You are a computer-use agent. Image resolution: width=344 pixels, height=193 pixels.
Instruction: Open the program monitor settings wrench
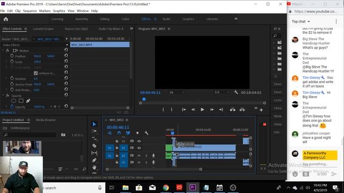tap(236, 92)
